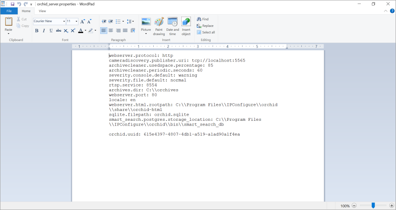Click the Copy button
Viewport: 396px width, 210px height.
point(23,26)
